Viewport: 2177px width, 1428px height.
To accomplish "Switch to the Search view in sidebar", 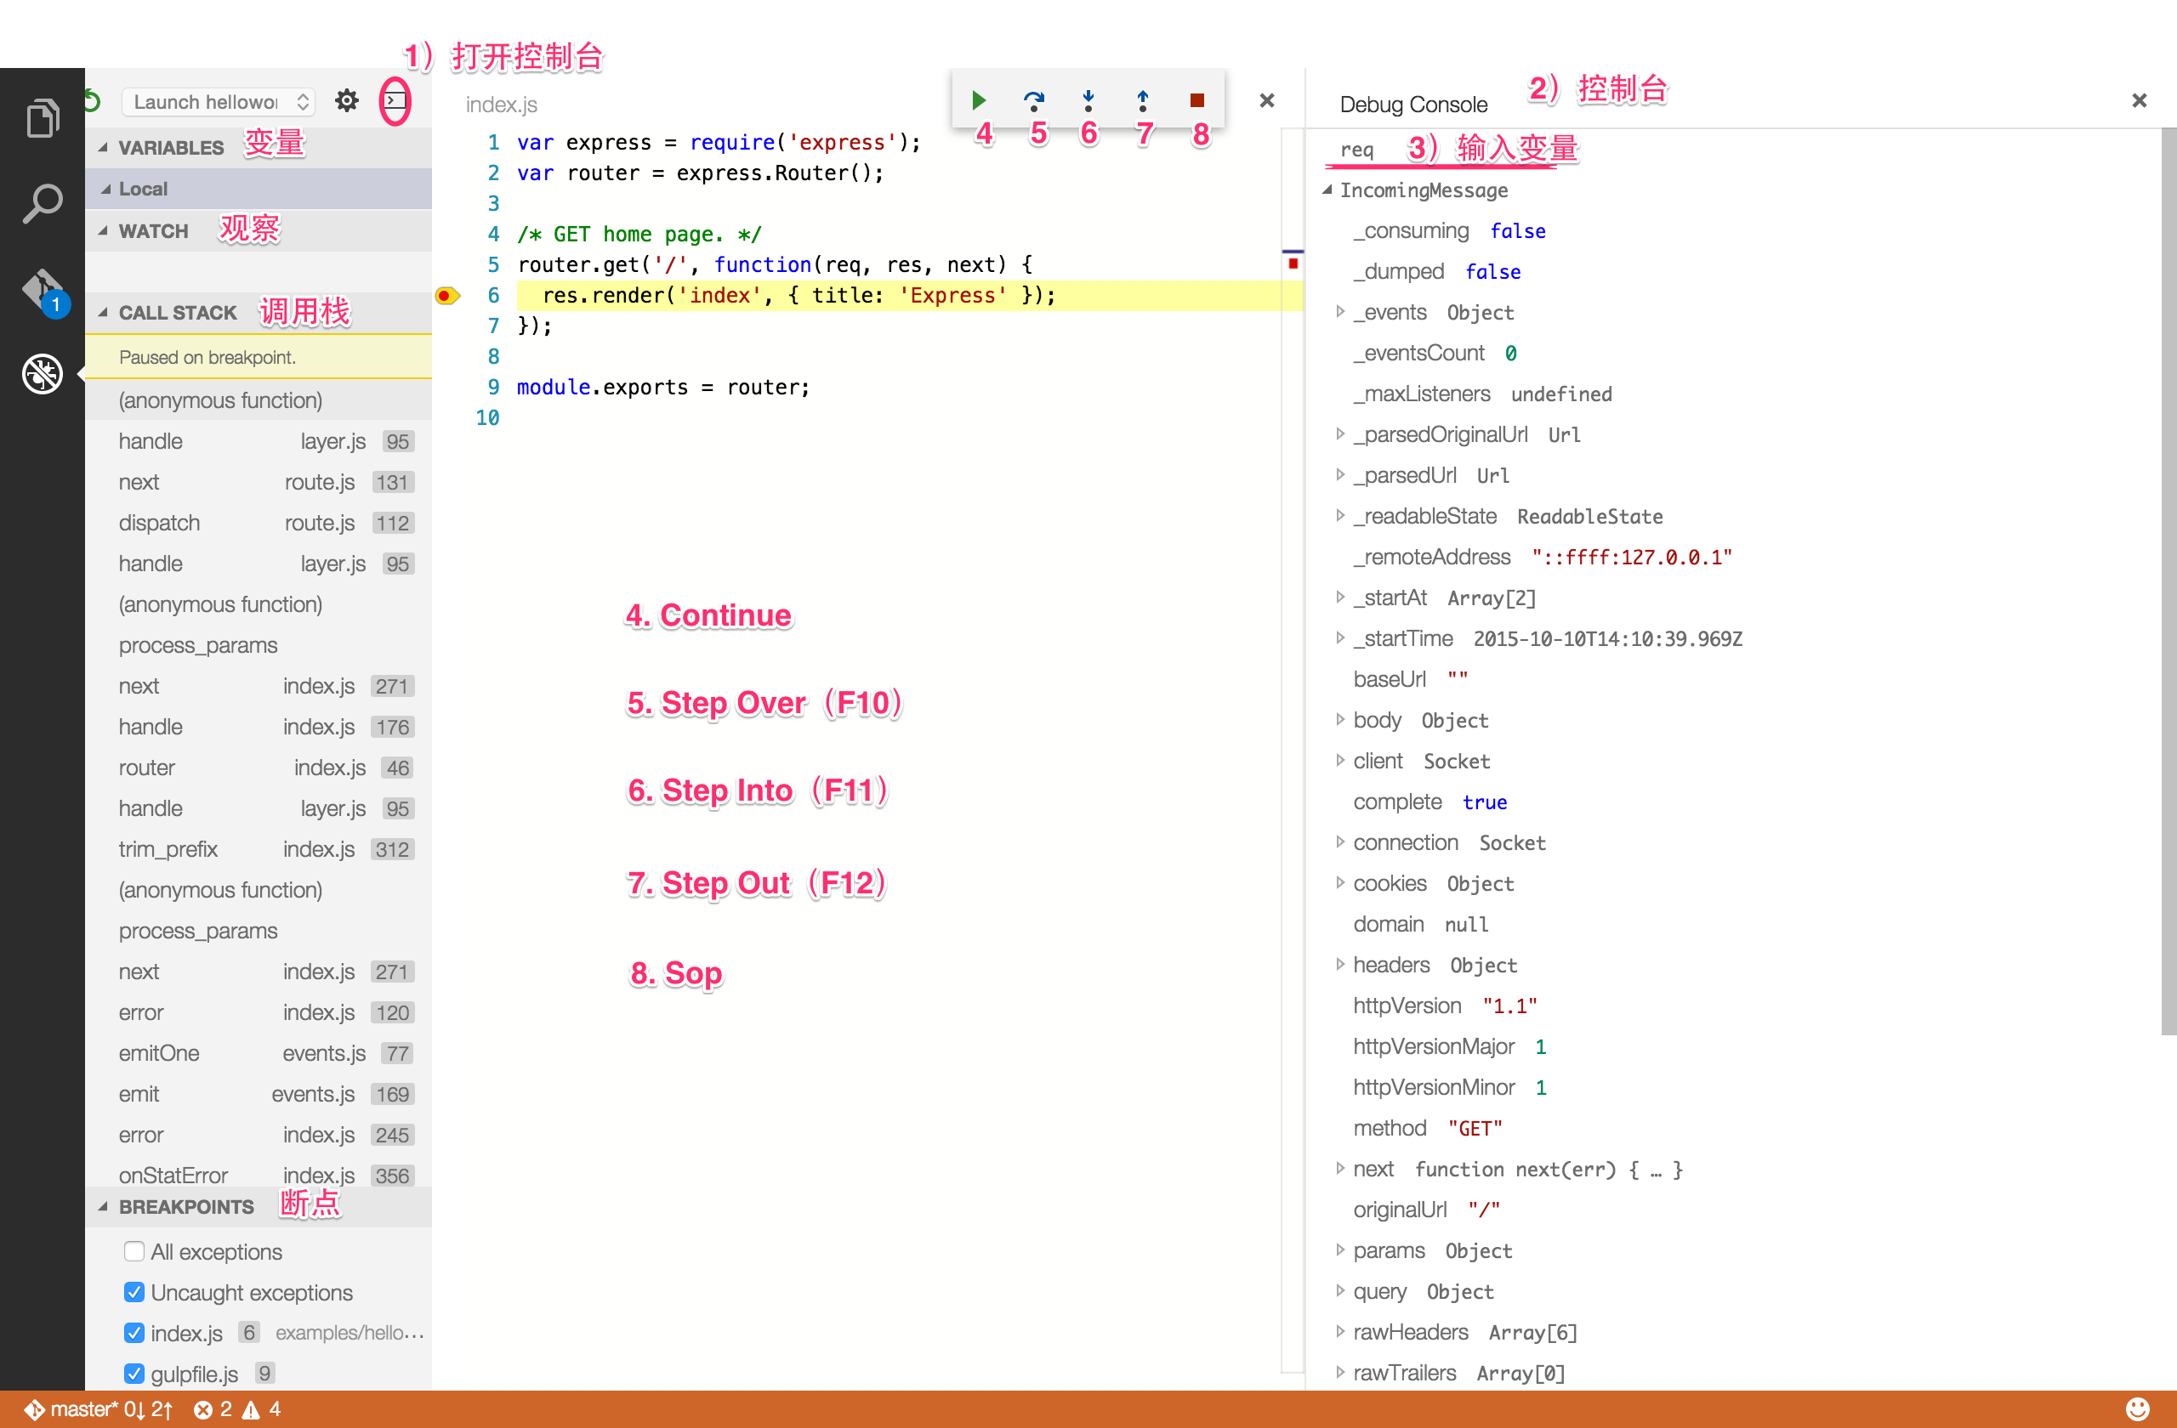I will (x=42, y=203).
